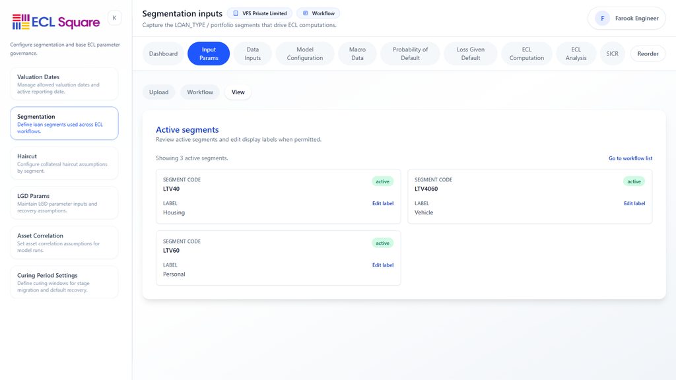Click segment code text LTV4060
The height and width of the screenshot is (380, 676).
(x=426, y=189)
